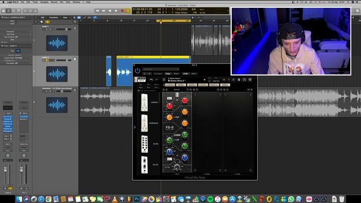Open the plugin preset name dropdown field
The image size is (361, 203).
pos(161,69)
